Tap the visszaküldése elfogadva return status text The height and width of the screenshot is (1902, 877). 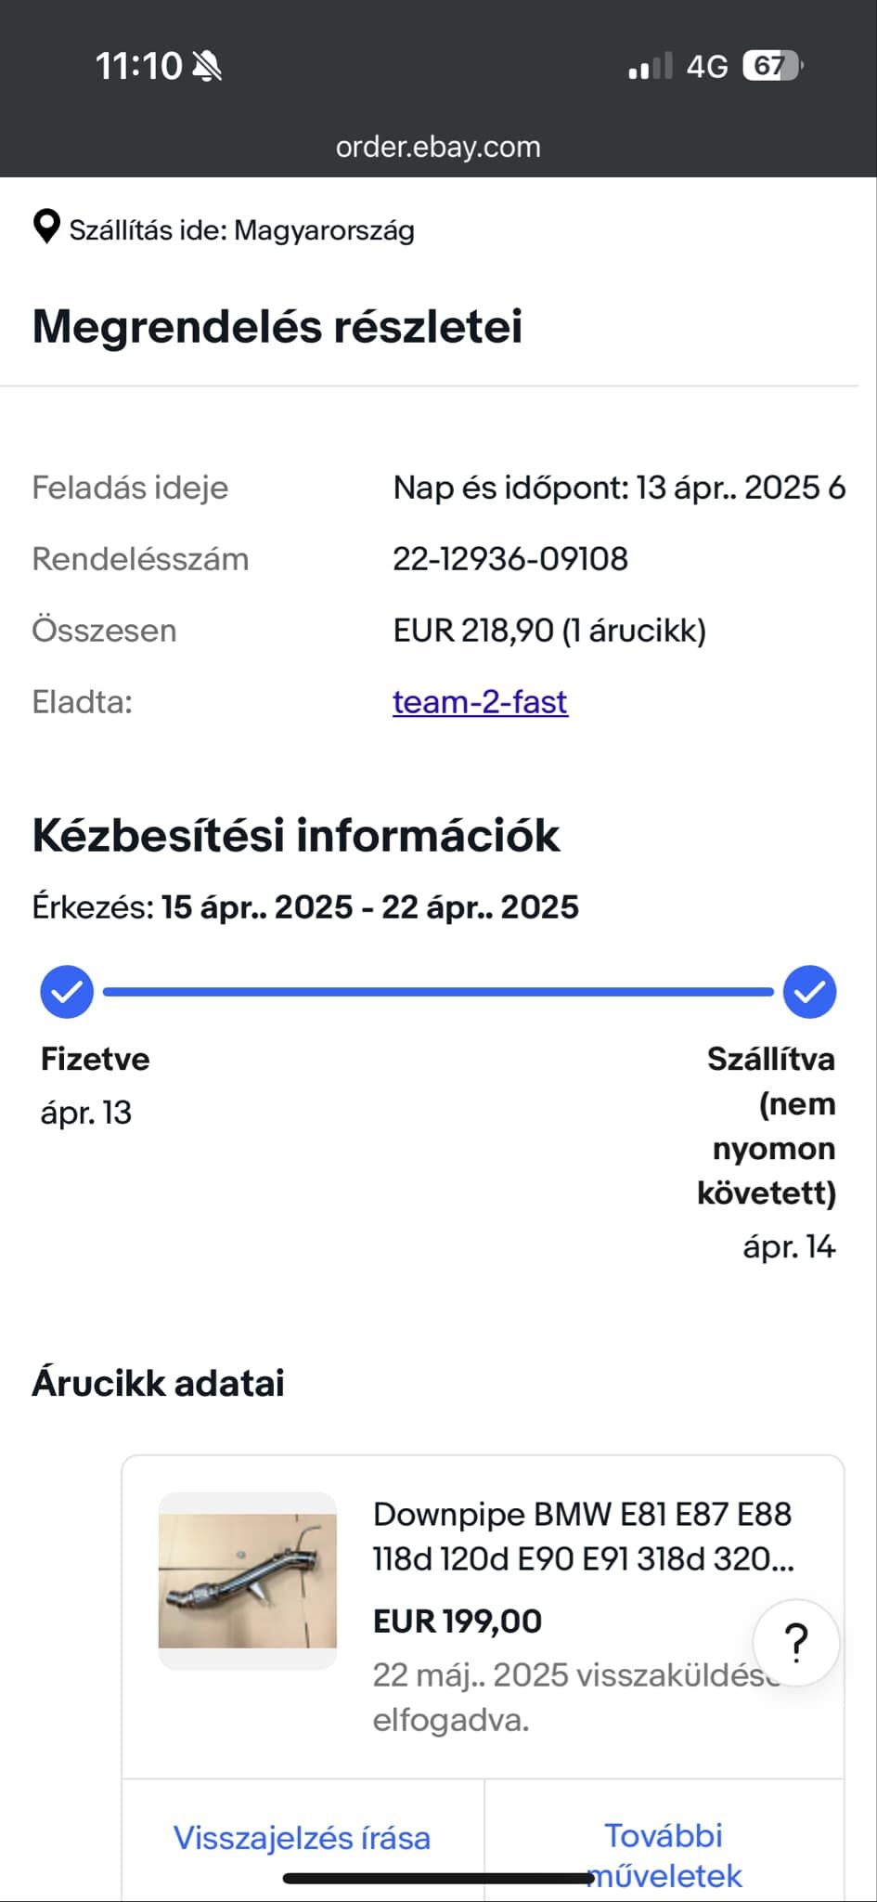click(575, 1698)
